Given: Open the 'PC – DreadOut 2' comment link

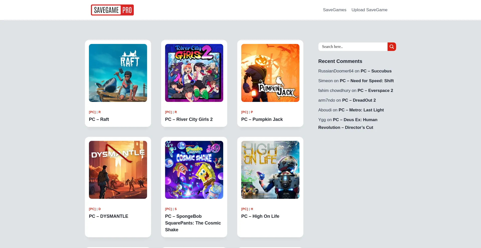Looking at the screenshot, I should [359, 100].
